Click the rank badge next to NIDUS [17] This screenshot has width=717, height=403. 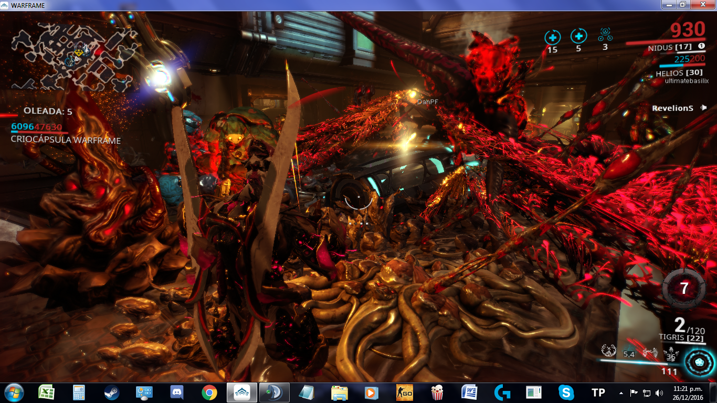pos(701,46)
